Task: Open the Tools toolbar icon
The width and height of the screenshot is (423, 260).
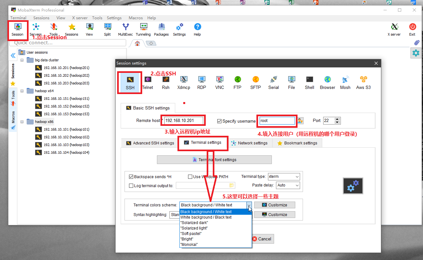Action: [54, 30]
